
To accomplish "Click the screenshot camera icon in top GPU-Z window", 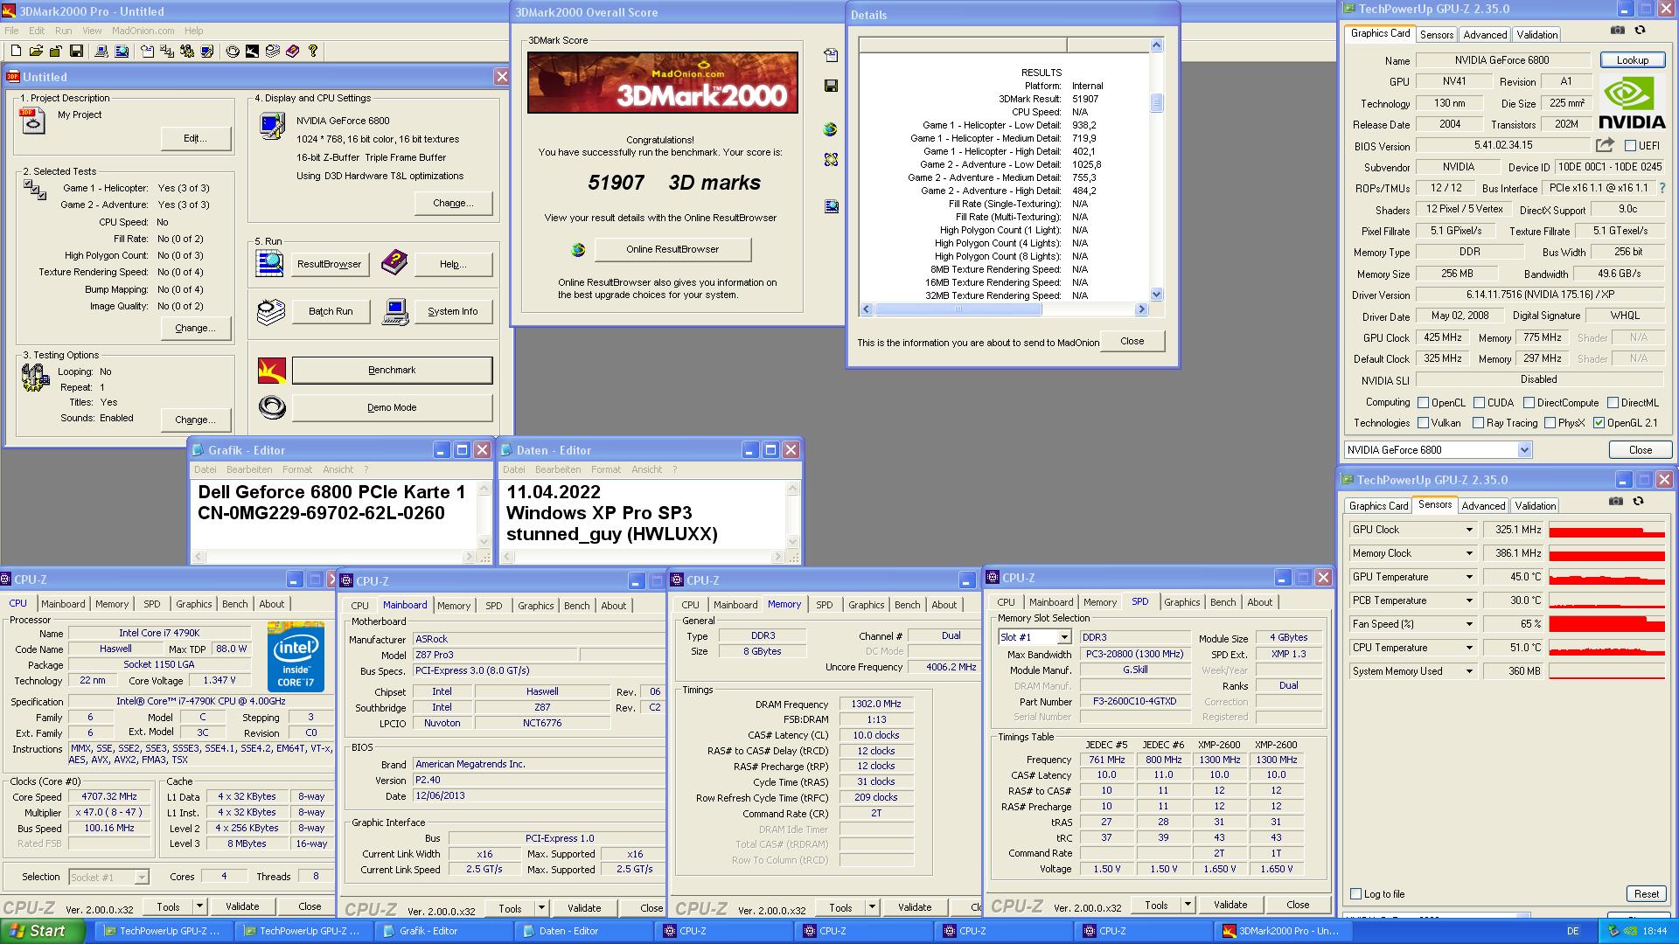I will (x=1618, y=30).
